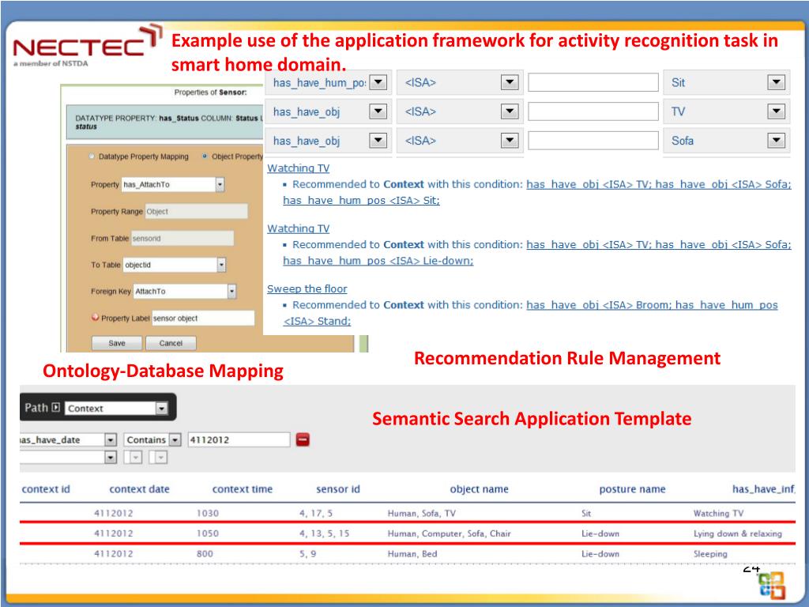Click the context date column header
The width and height of the screenshot is (809, 607).
pos(139,489)
